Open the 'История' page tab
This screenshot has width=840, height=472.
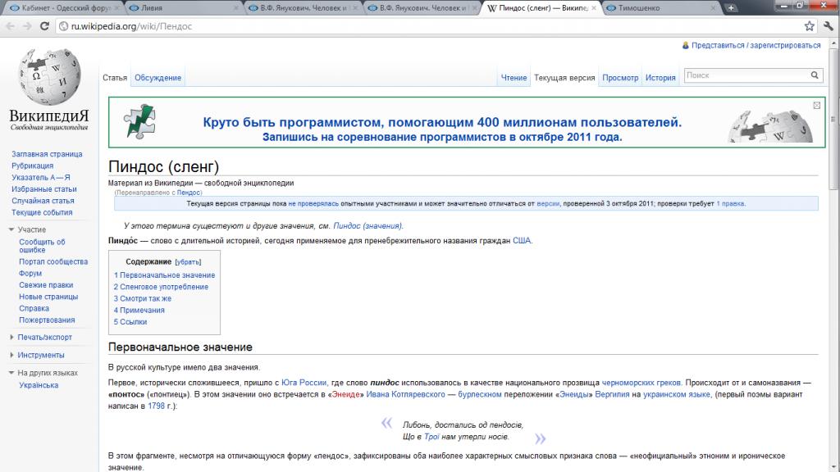pos(660,78)
